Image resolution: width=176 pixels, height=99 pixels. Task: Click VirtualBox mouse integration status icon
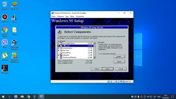tap(123, 82)
